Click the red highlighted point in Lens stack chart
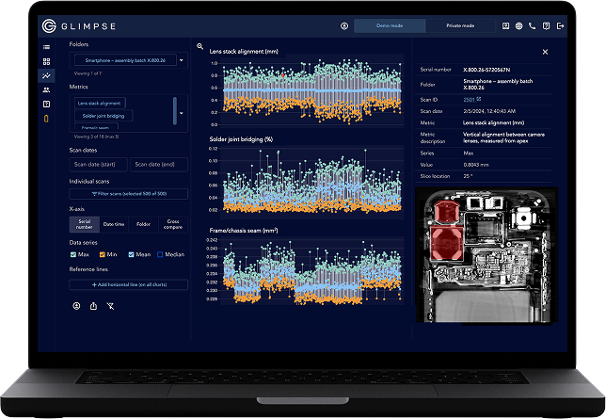This screenshot has height=419, width=606. [283, 75]
